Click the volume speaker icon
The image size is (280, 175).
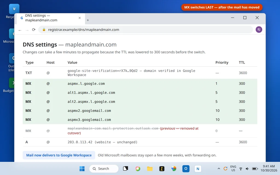pyautogui.click(x=247, y=169)
